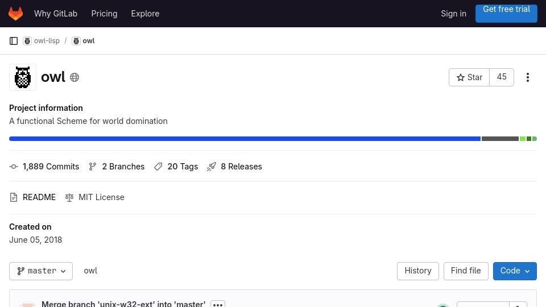
Task: Go to Pricing page
Action: [x=104, y=14]
